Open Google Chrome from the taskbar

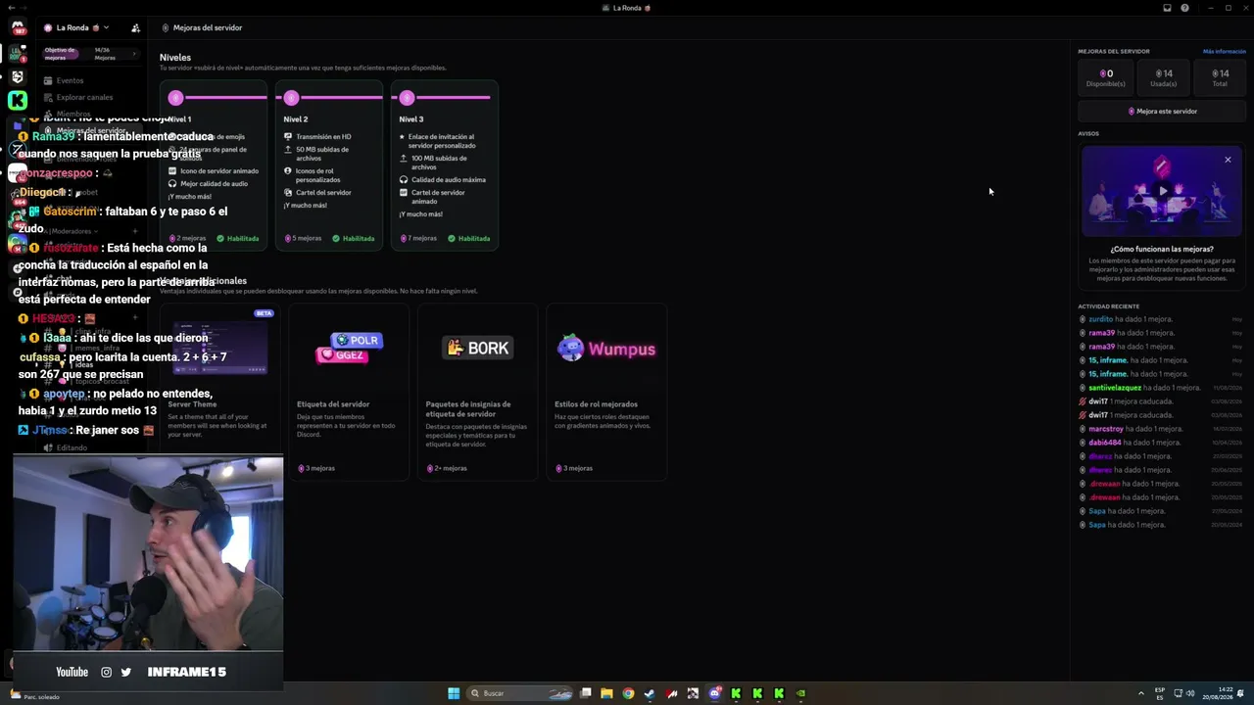628,693
